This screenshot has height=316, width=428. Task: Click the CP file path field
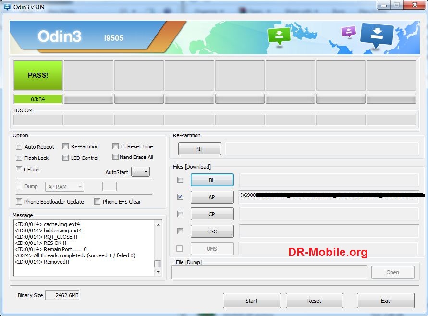329,214
